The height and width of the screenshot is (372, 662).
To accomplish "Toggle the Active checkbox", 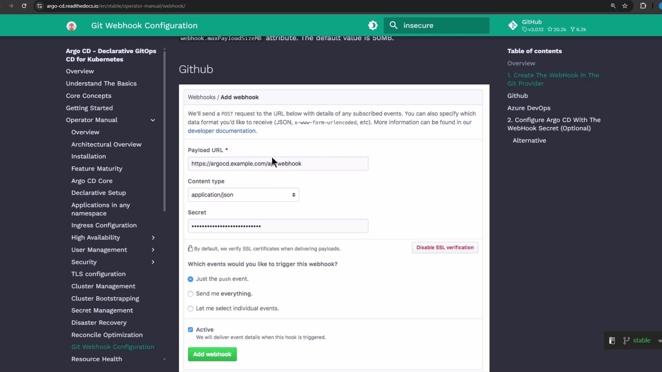I will [x=190, y=330].
